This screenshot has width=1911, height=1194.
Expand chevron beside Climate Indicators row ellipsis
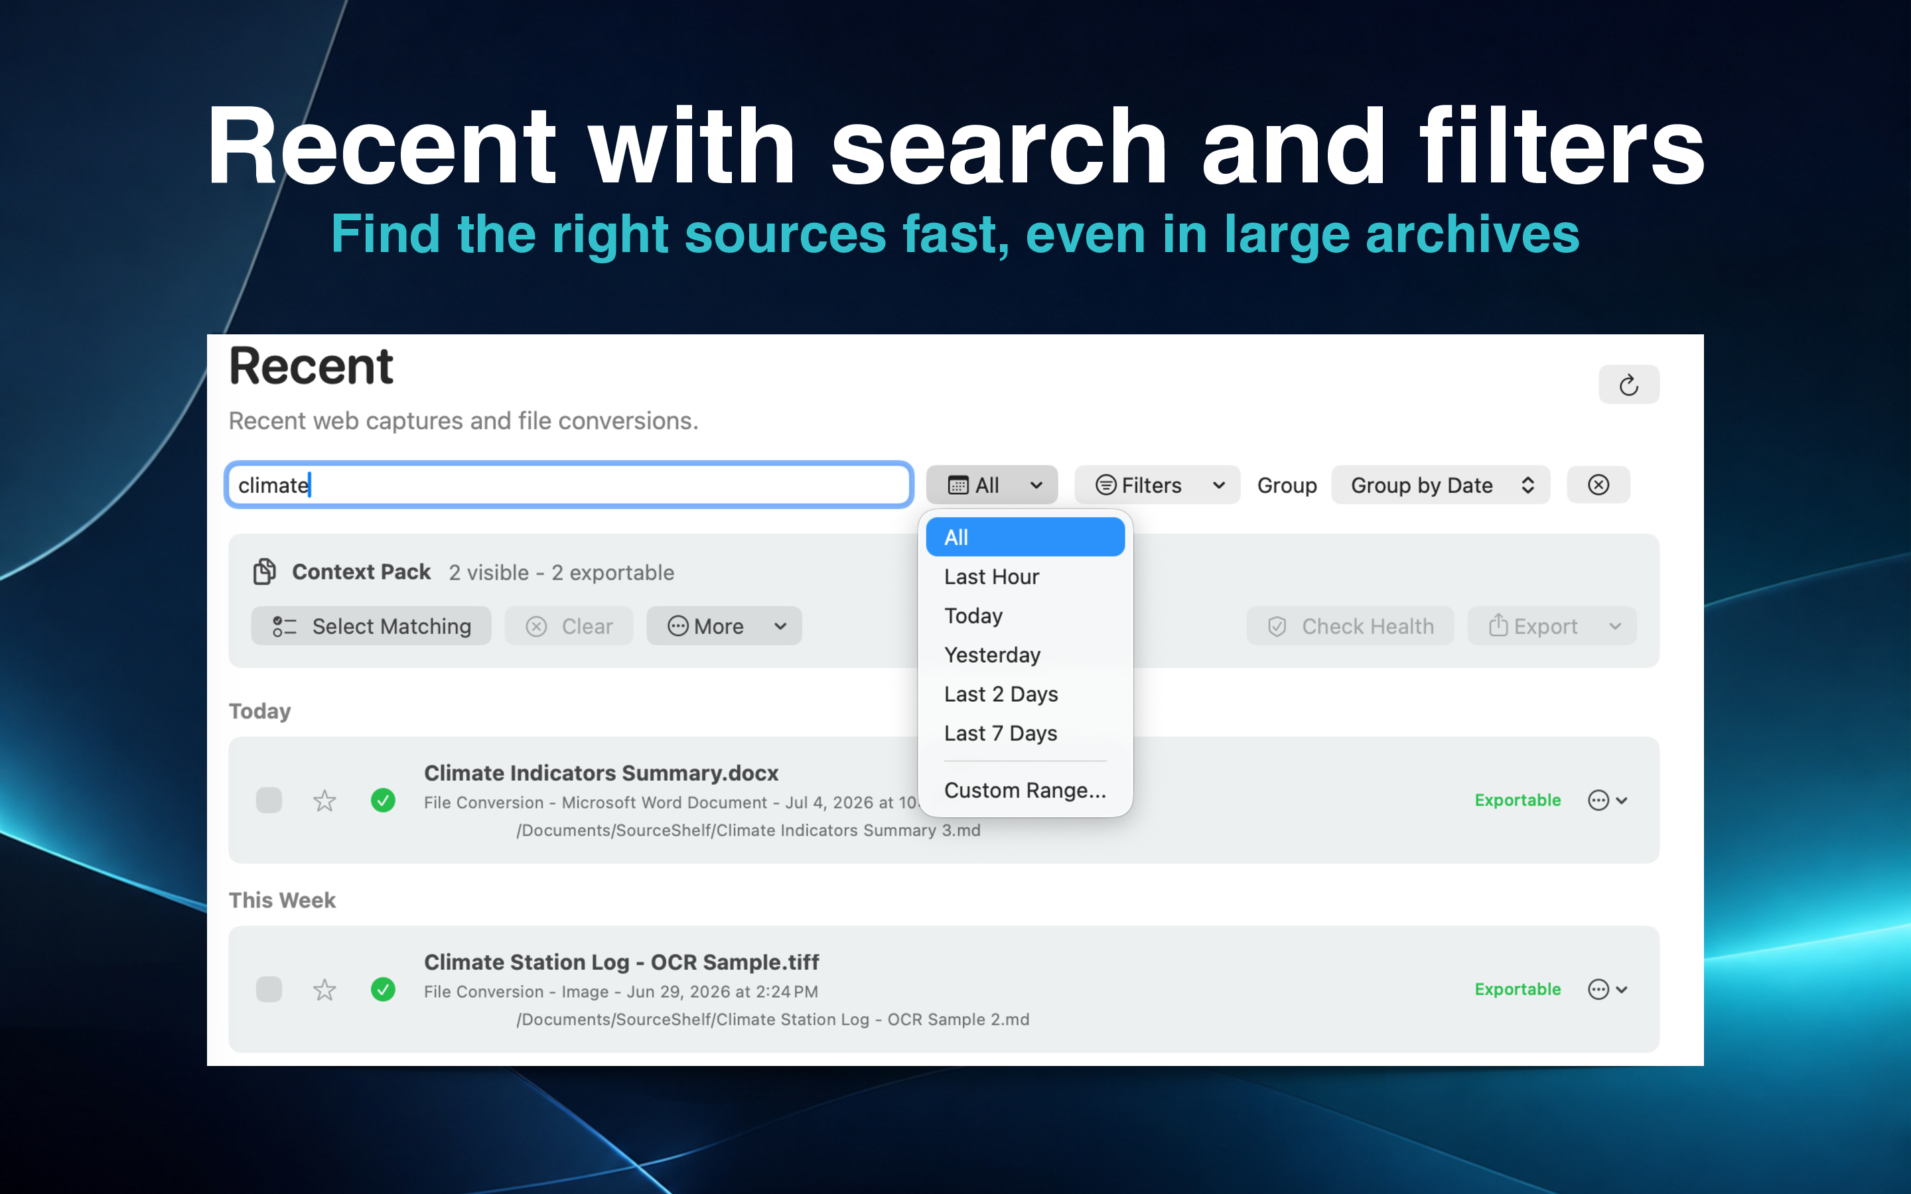pos(1621,800)
